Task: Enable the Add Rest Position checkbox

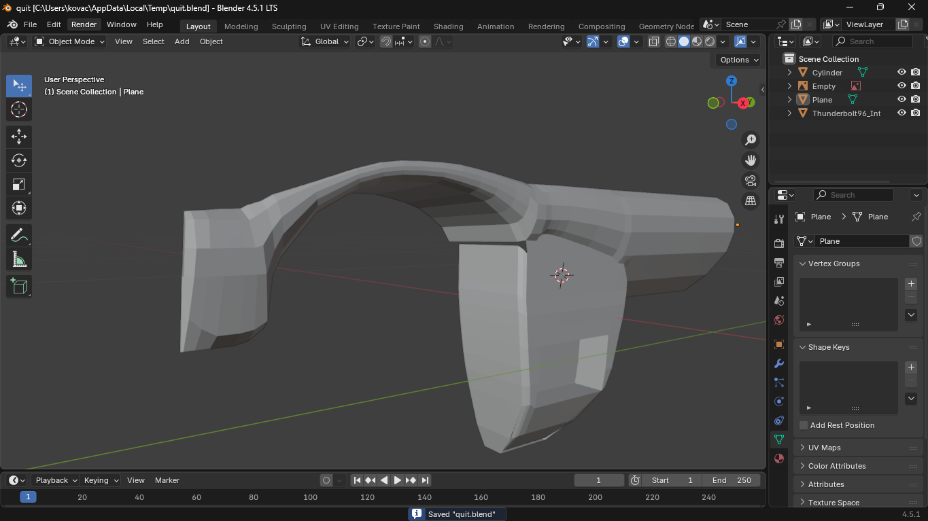Action: click(x=804, y=425)
